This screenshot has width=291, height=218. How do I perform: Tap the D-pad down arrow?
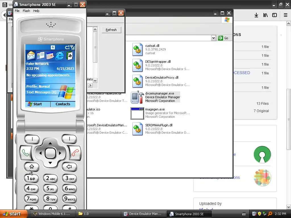point(50,163)
